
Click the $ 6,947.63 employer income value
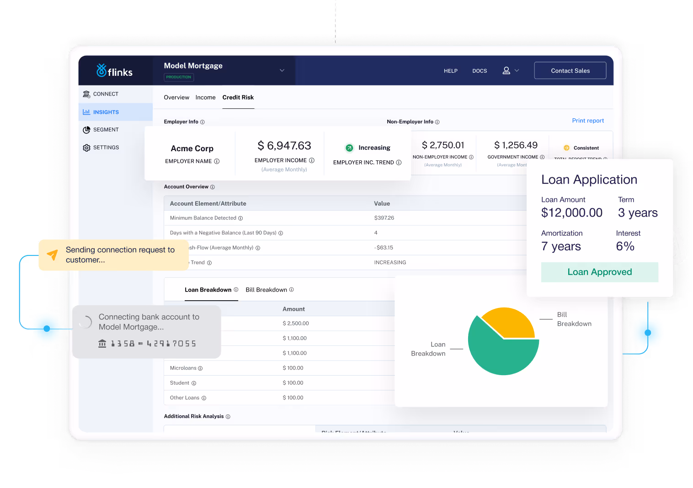[284, 146]
